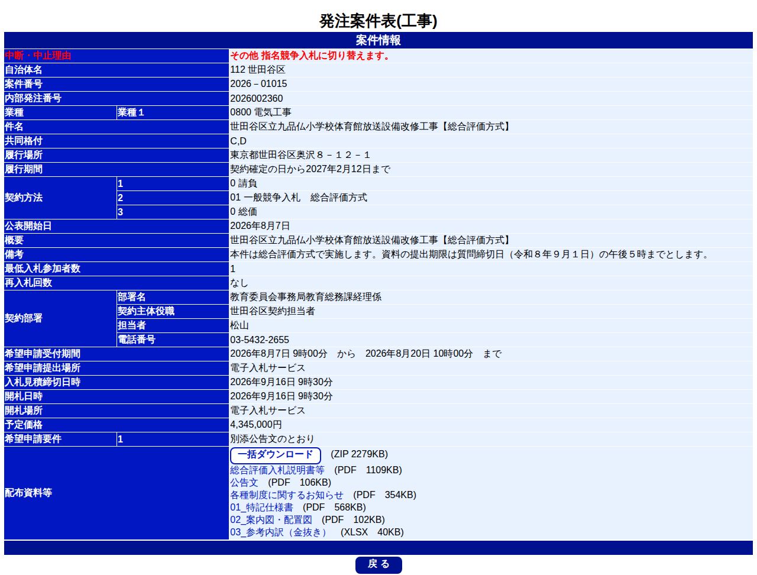Select the 公表開始日 value 2026年8月7日

(x=260, y=226)
